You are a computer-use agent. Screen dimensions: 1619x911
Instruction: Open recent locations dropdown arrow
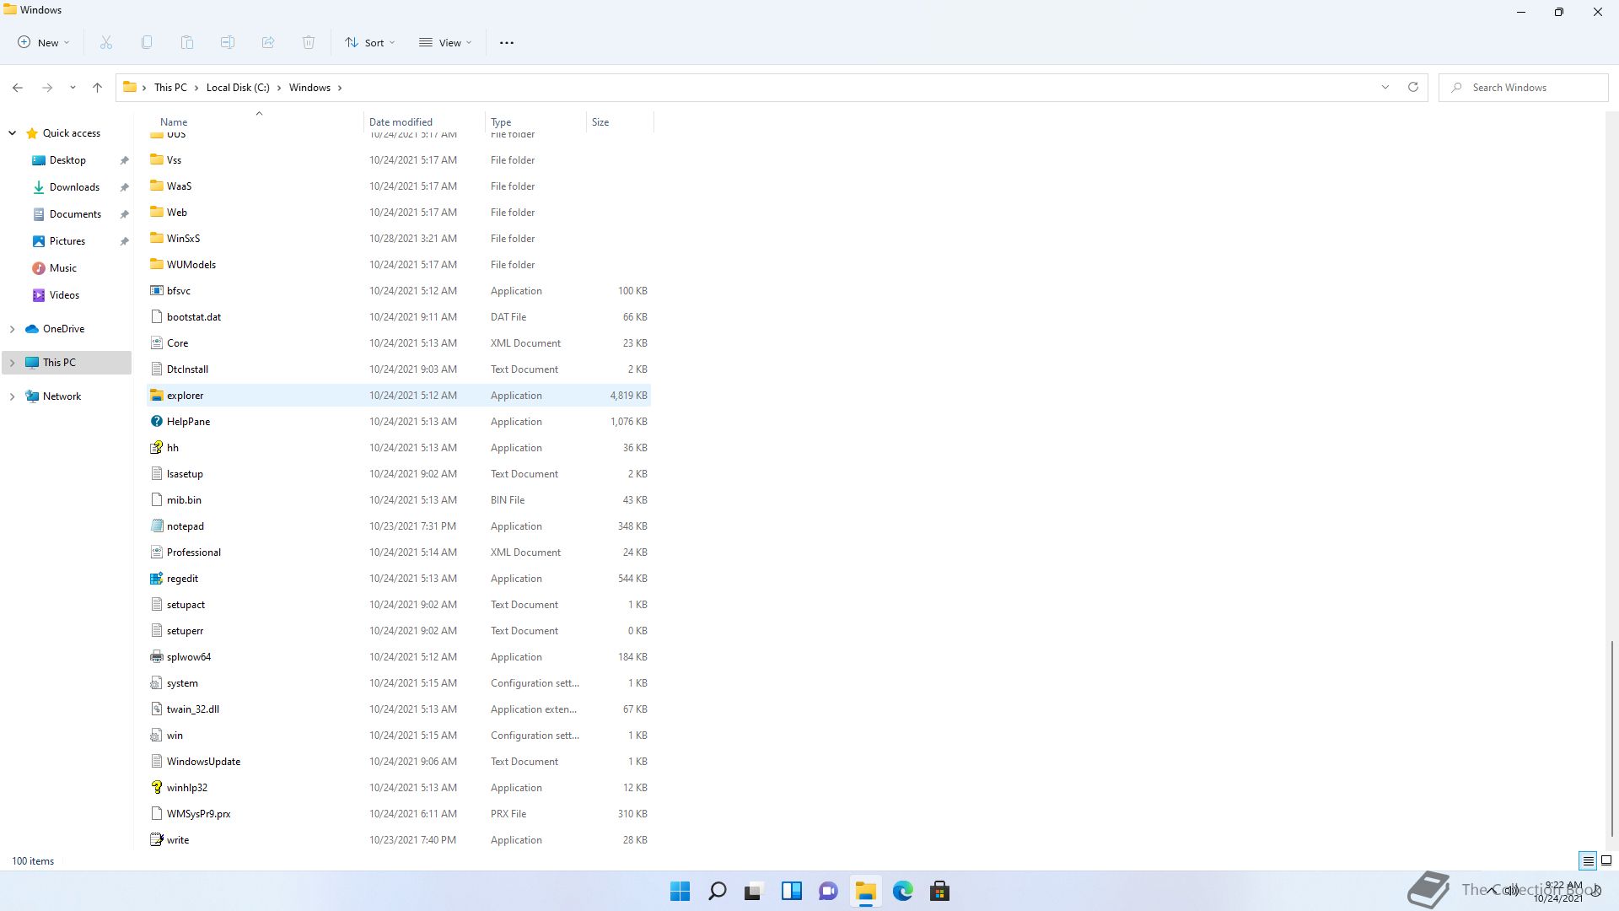[73, 88]
